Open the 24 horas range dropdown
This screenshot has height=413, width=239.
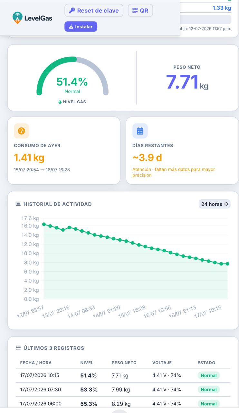(215, 204)
